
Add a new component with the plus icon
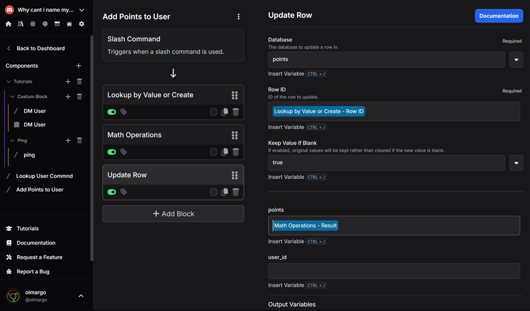pyautogui.click(x=79, y=66)
